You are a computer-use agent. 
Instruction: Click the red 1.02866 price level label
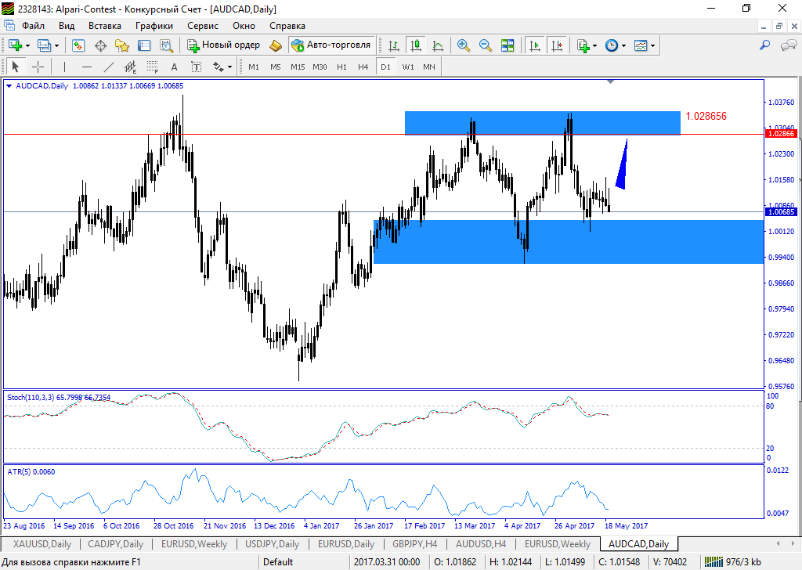780,134
